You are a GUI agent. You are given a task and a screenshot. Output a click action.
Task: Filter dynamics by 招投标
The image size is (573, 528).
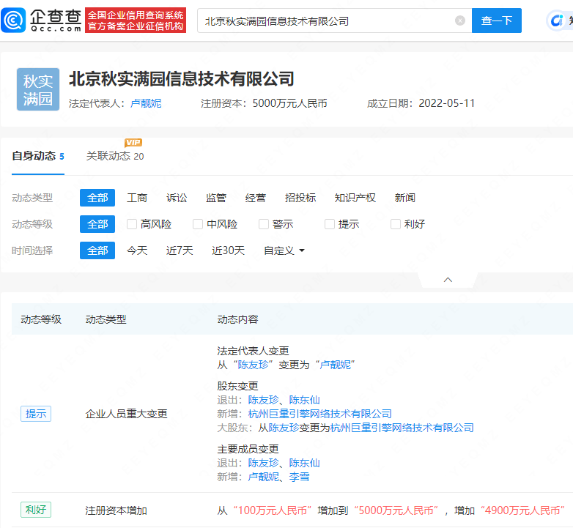pyautogui.click(x=300, y=198)
